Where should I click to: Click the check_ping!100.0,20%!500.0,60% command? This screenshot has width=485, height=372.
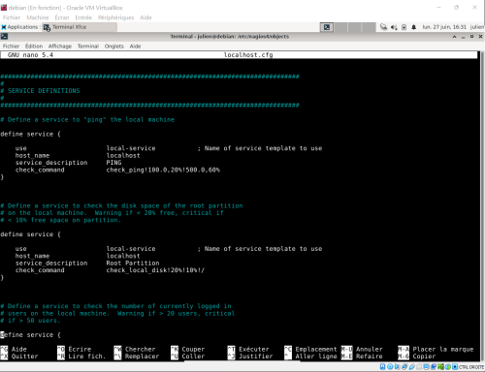click(x=163, y=170)
